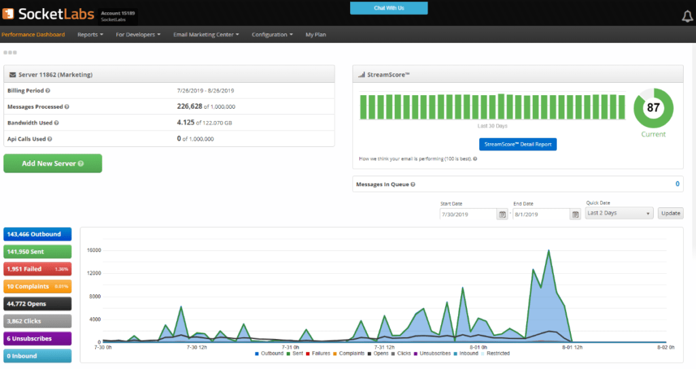Screen dimensions: 696x369
Task: Toggle Clicks series in chart legend
Action: [401, 353]
